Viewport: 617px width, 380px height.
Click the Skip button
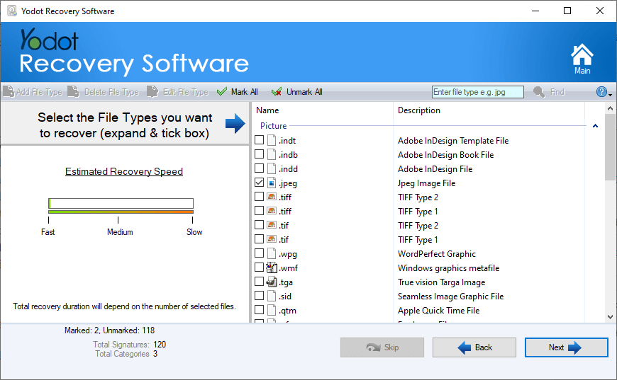(x=382, y=347)
